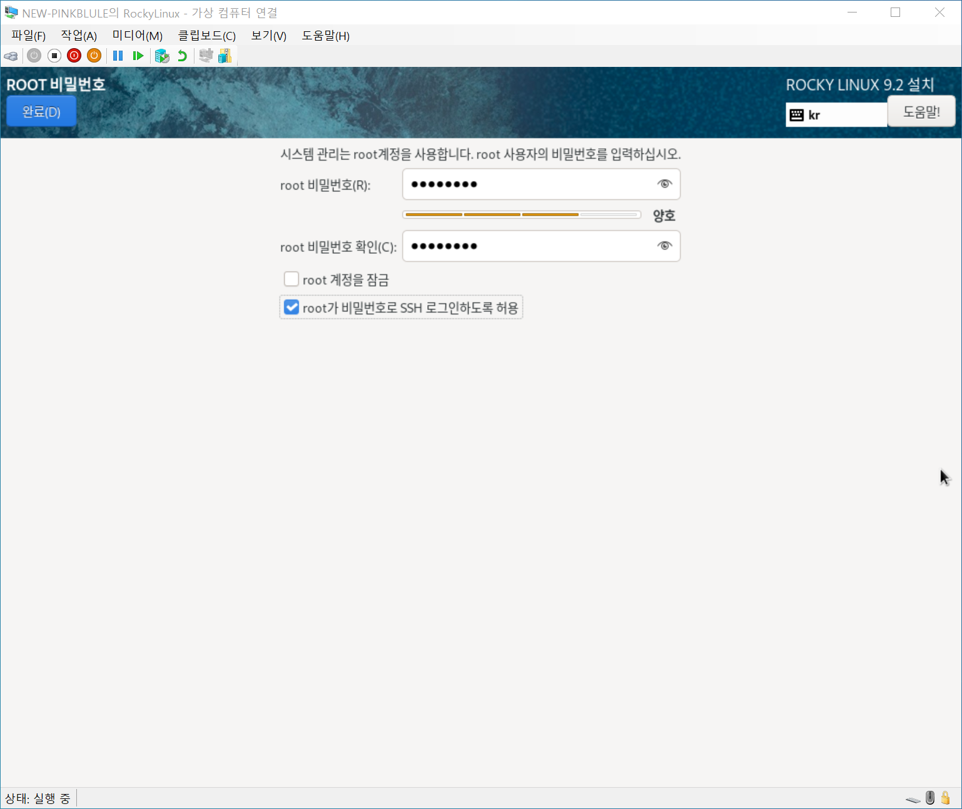Uncheck 'root가 비밀번호로 SSH 로그인하도록 허용'
The width and height of the screenshot is (962, 809).
coord(291,307)
